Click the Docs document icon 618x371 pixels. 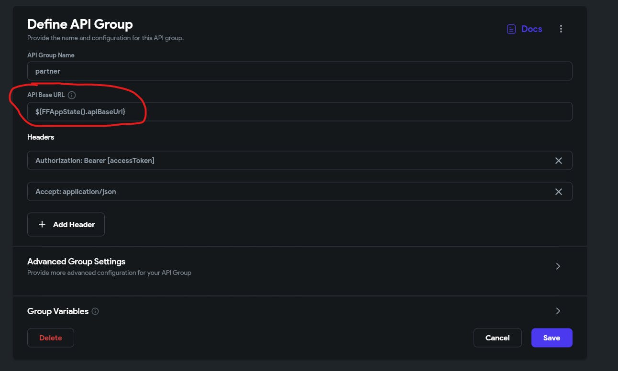click(511, 29)
